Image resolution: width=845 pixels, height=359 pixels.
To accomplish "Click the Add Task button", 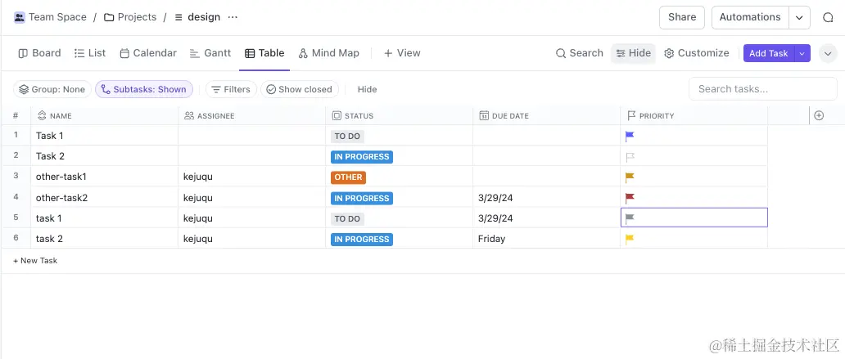I will click(769, 53).
